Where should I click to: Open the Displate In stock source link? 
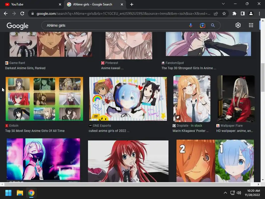tap(187, 126)
